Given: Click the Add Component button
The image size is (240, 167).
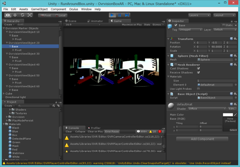Looking at the screenshot, I should (x=202, y=139).
